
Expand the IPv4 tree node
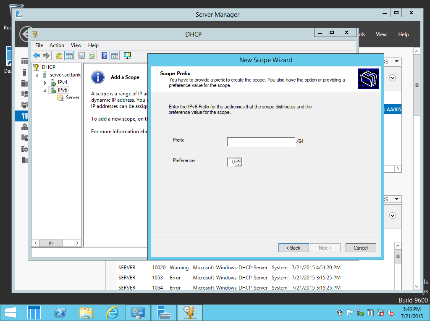45,82
